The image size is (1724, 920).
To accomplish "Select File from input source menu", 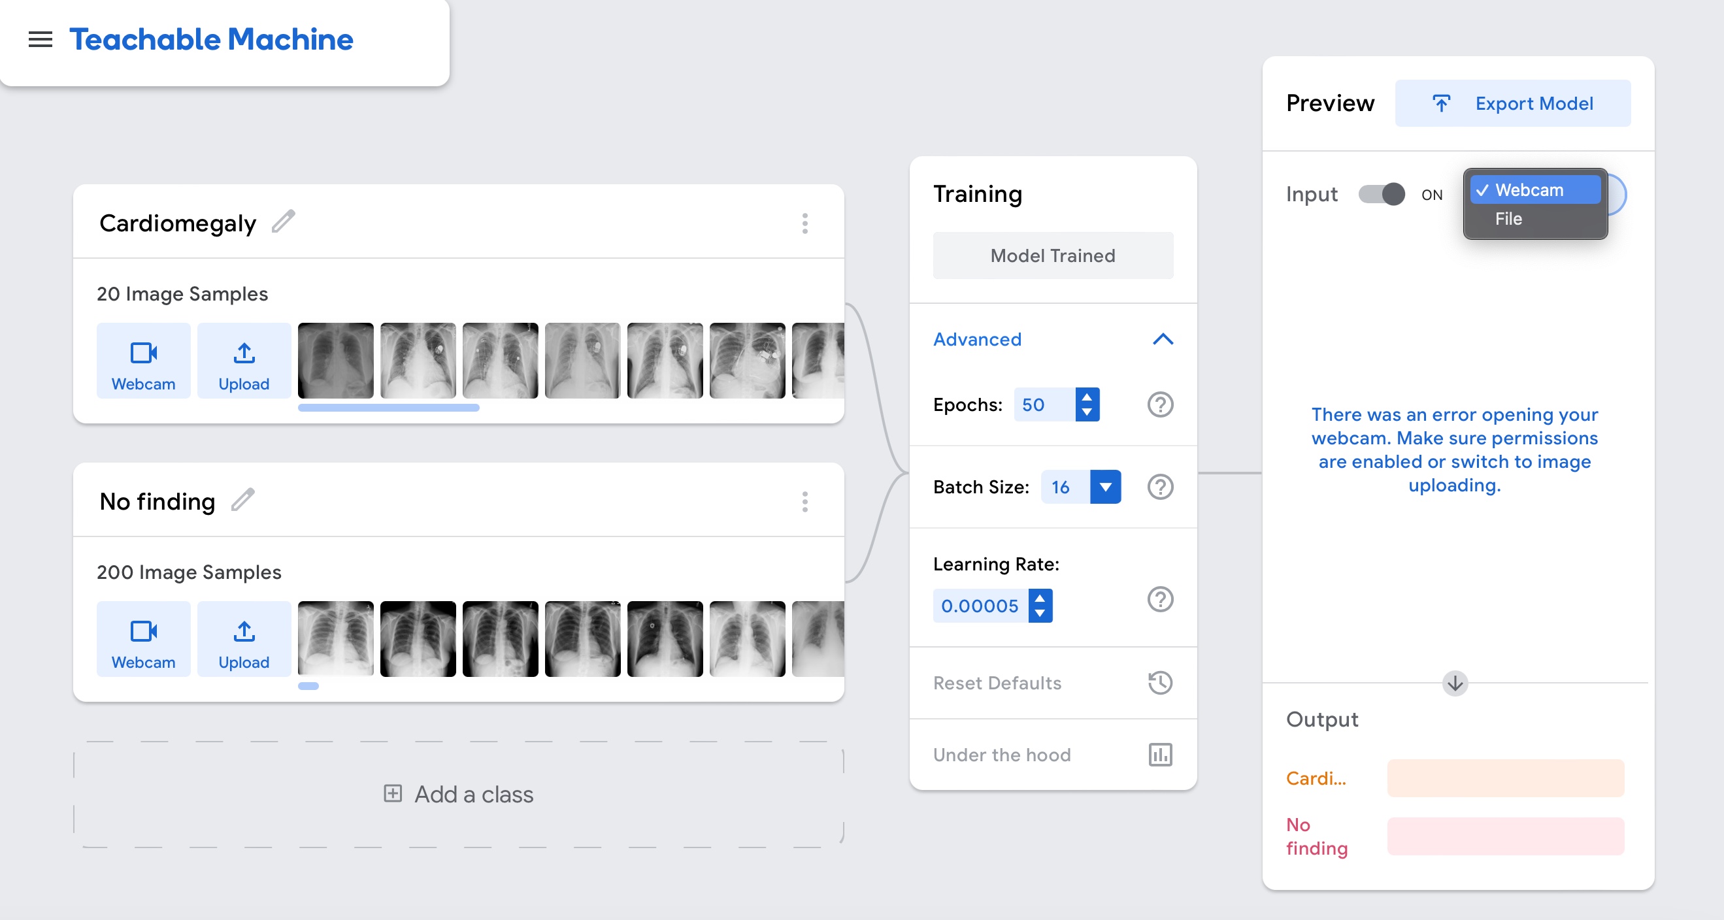I will (1508, 219).
